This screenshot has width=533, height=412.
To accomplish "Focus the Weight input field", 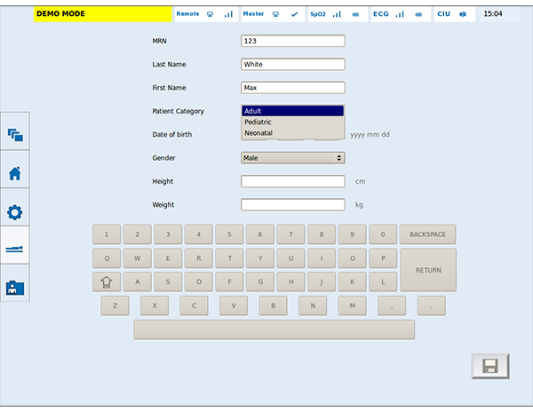I will (x=292, y=204).
